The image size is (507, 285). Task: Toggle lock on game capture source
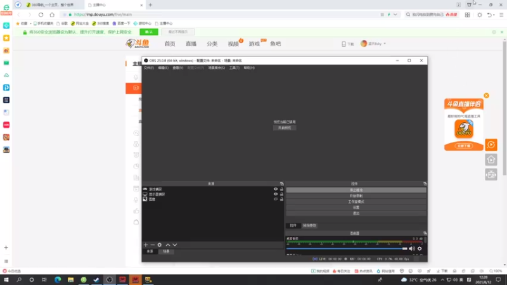click(x=281, y=189)
